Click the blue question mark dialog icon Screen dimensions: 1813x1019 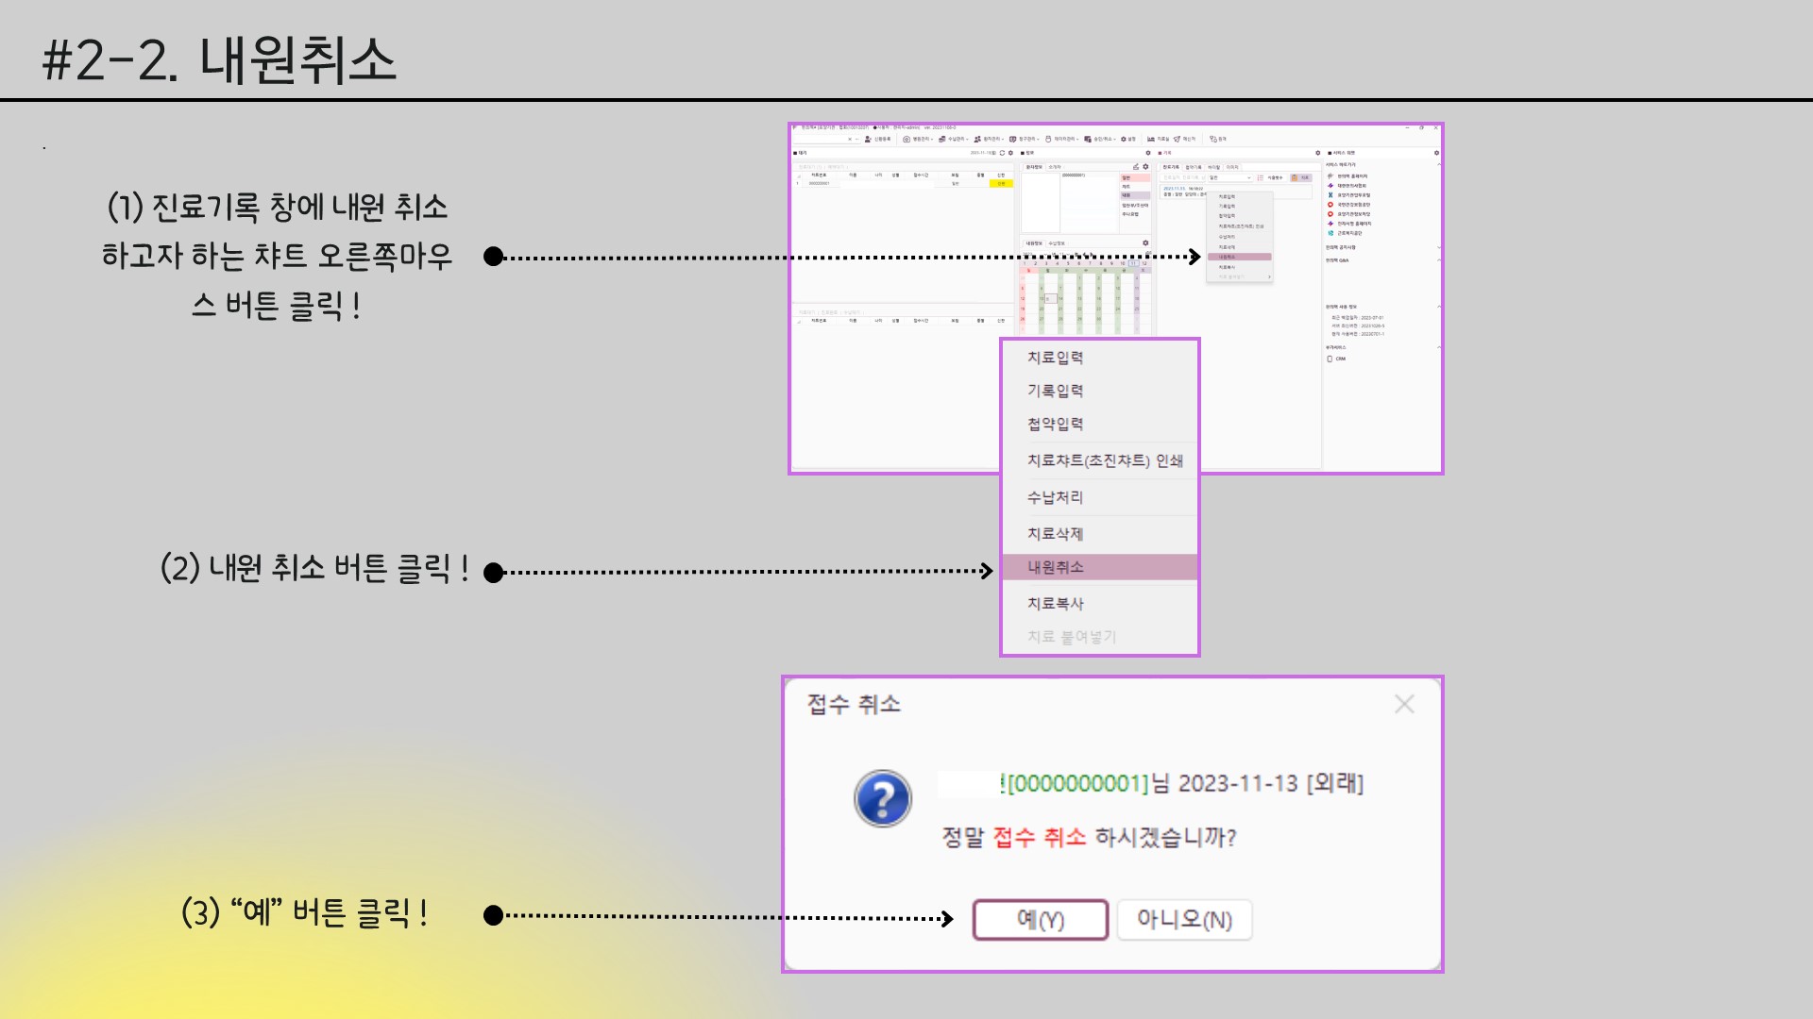coord(882,799)
